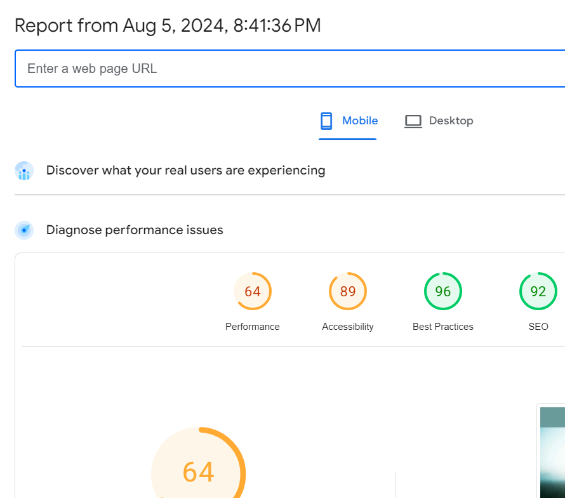This screenshot has width=565, height=498.
Task: Click the Diagnose performance radar icon
Action: pyautogui.click(x=24, y=230)
